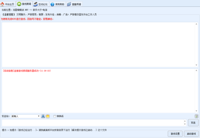Screen dimensions: 200x138
Task: Click the 连接游戏房间服务器成功 system message
Action: 27,71
